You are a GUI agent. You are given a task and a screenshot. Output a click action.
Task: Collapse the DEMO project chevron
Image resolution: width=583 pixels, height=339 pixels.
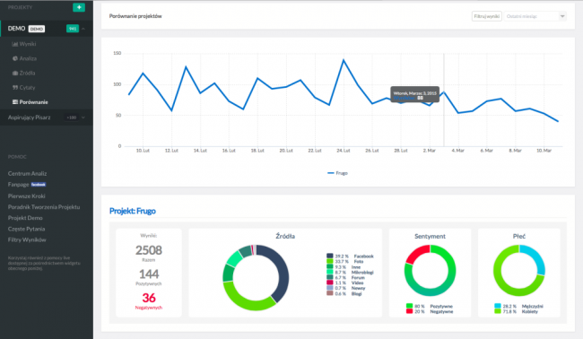click(x=83, y=29)
